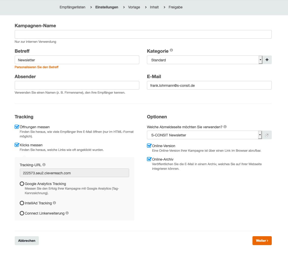Jump to the Freigabe step

(x=175, y=7)
